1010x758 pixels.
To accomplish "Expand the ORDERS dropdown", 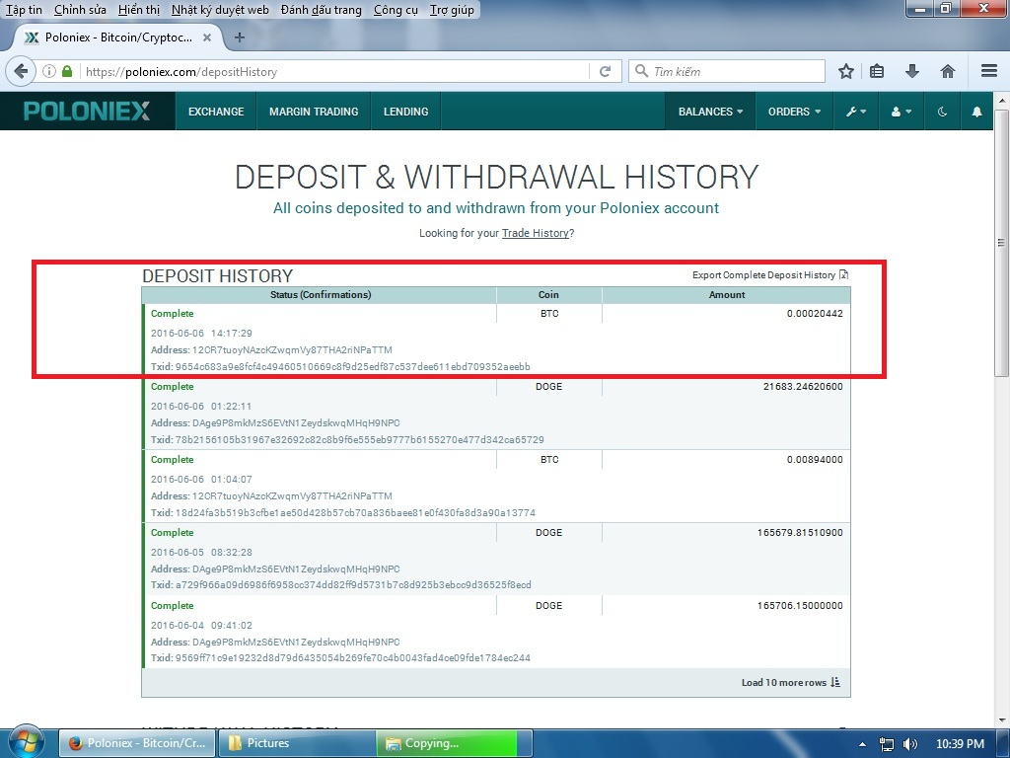I will pos(794,112).
